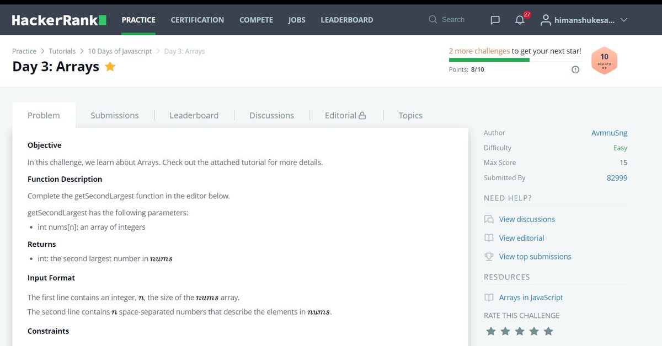Click the 2 more challenges link
The width and height of the screenshot is (662, 346).
(x=479, y=51)
